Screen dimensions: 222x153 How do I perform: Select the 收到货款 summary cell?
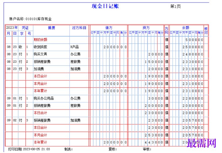(40, 47)
